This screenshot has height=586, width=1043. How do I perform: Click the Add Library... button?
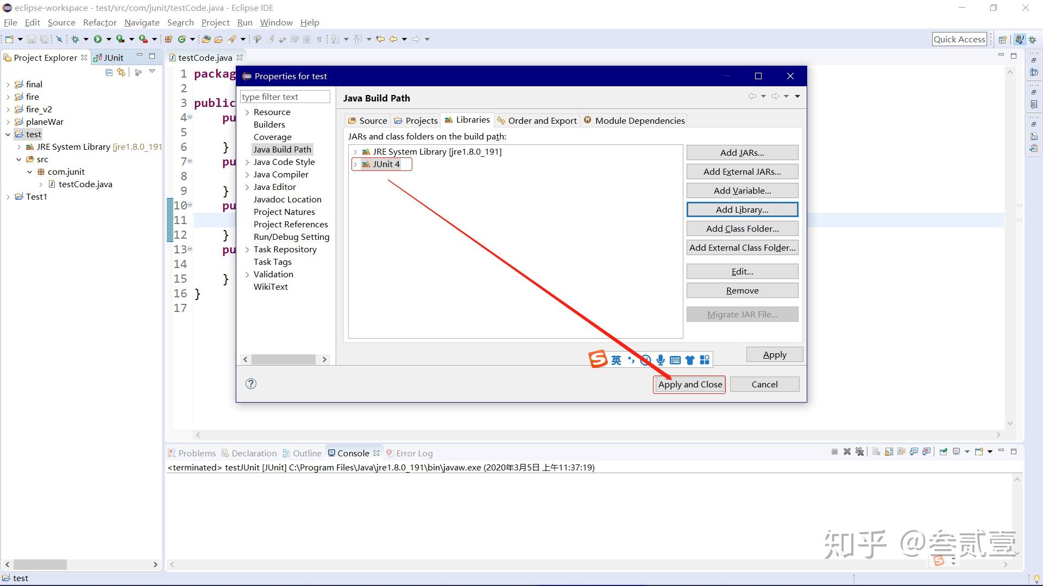coord(742,209)
